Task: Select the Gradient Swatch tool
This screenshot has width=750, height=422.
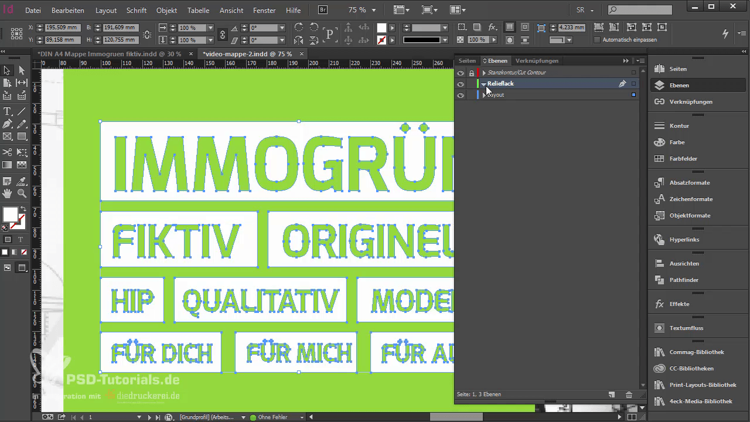Action: (x=7, y=165)
